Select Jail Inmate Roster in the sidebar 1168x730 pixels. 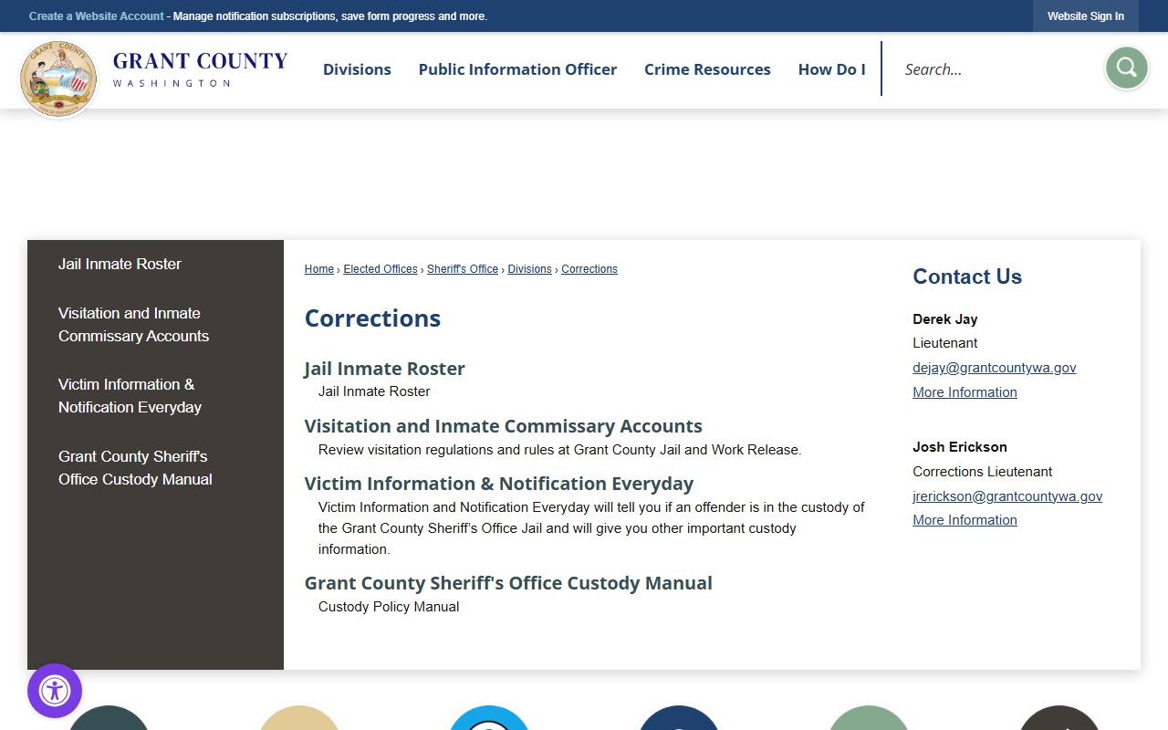(120, 264)
